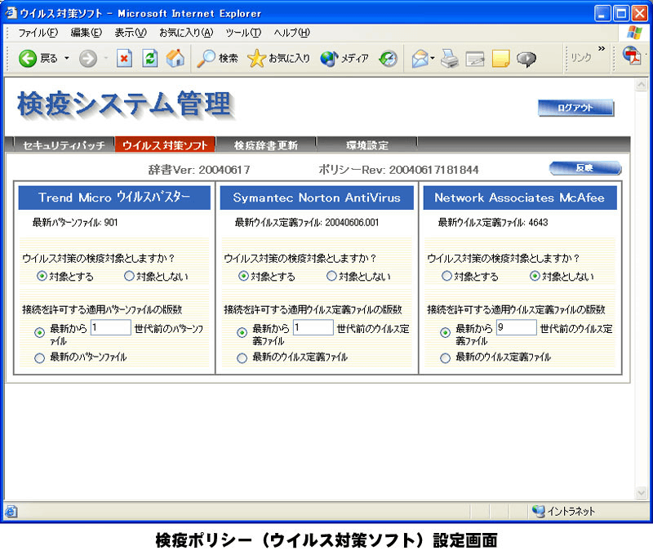The width and height of the screenshot is (653, 555).
Task: Select 対象としない for Network Associates McAfee
Action: (x=535, y=276)
